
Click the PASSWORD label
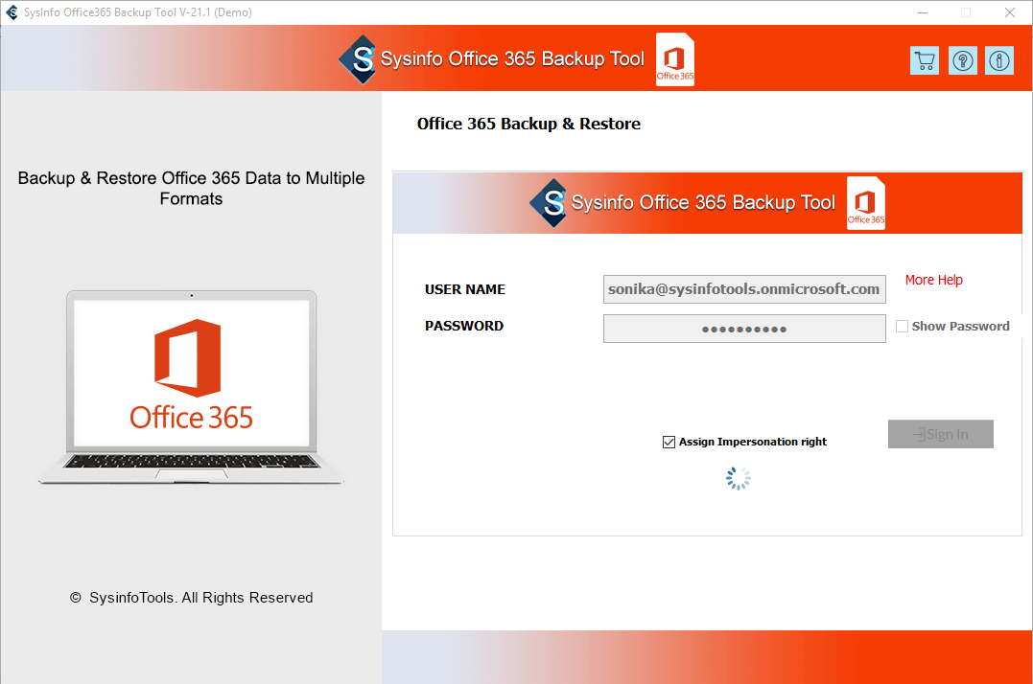(x=464, y=326)
